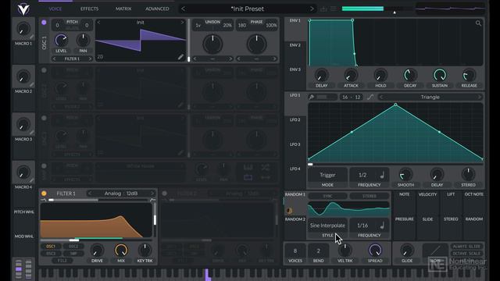
Task: Click the ENV 1 Attack knob
Action: point(351,75)
